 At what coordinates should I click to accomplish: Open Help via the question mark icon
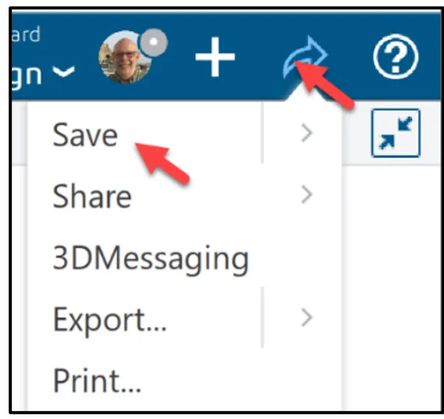point(396,57)
